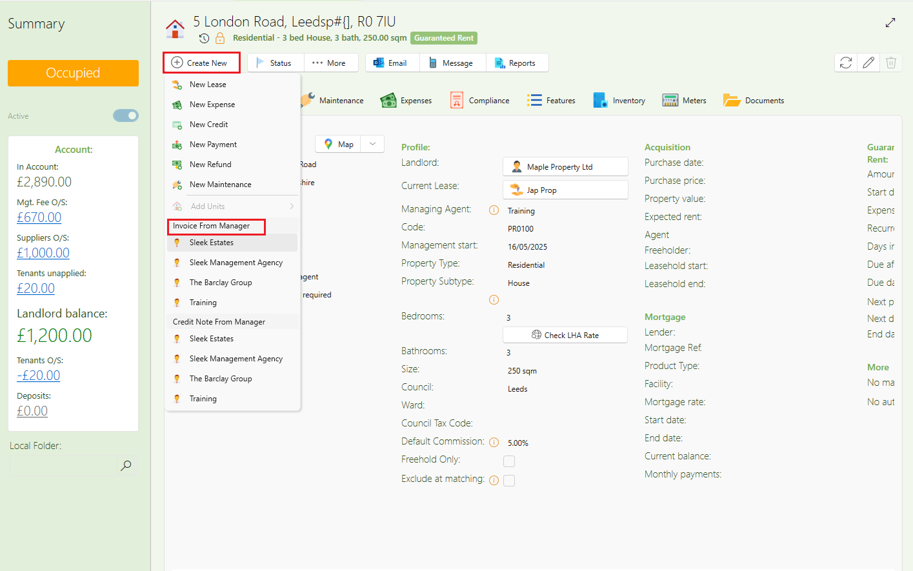
Task: Click the 5.00% default commission value
Action: click(x=518, y=443)
